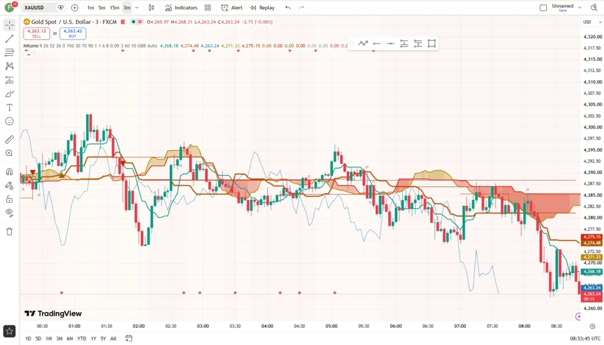Image resolution: width=604 pixels, height=345 pixels.
Task: Switch to the 15m timeframe
Action: 114,8
